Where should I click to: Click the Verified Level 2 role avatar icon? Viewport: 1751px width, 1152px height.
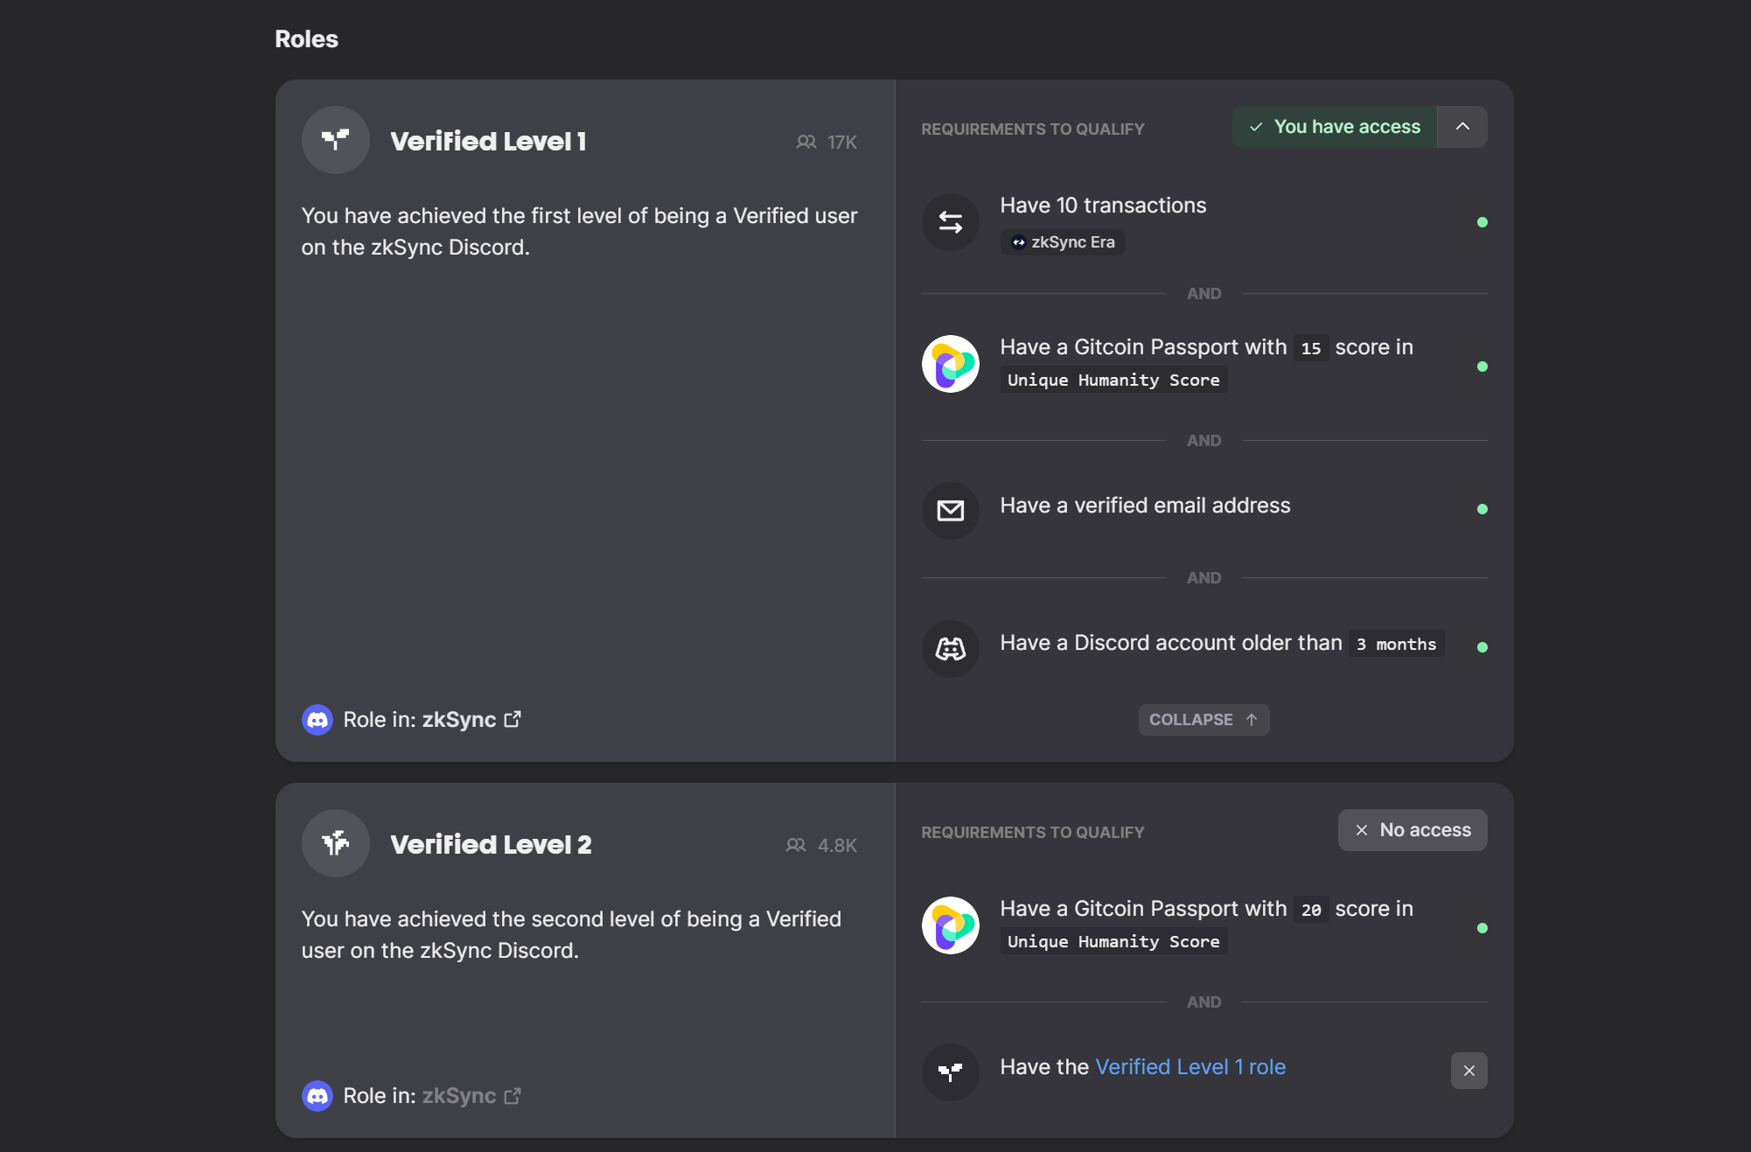(335, 843)
